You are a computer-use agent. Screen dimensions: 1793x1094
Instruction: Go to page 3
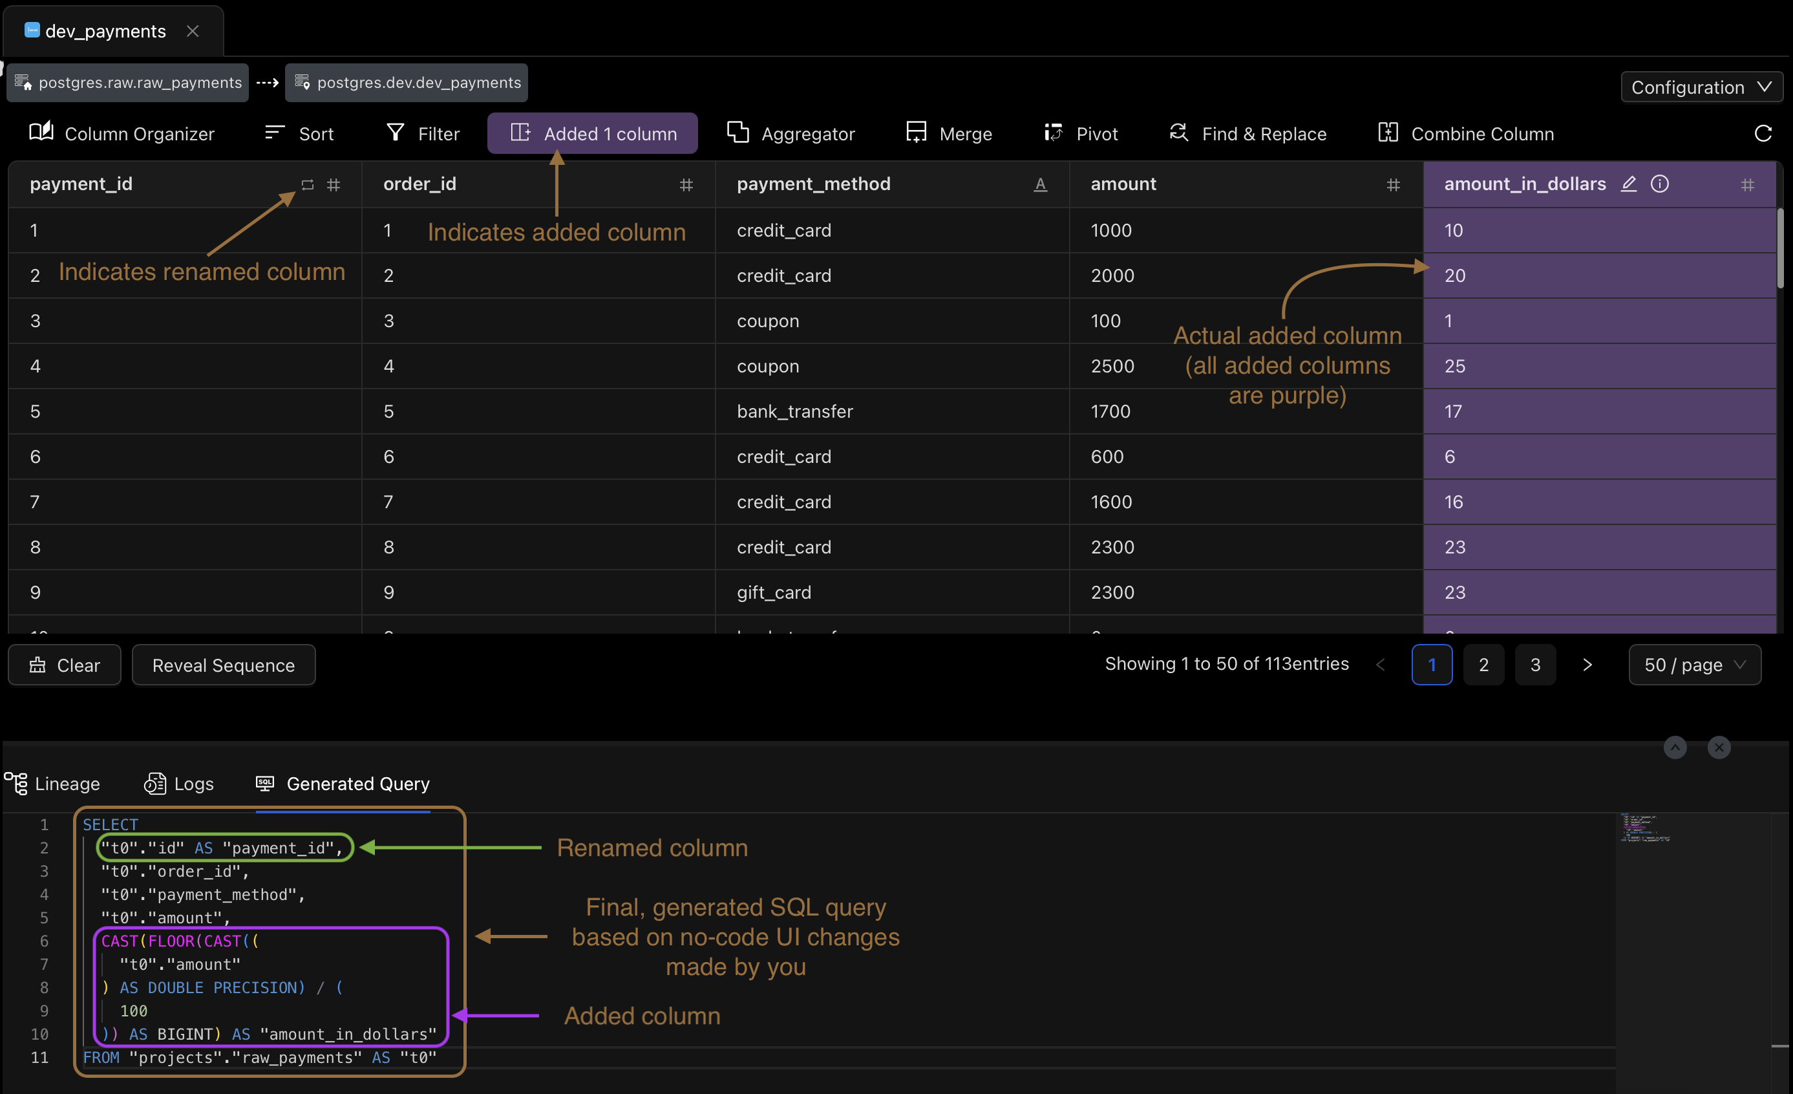1535,665
